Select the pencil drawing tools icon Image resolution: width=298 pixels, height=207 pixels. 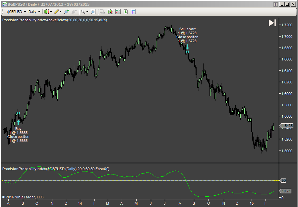pos(56,12)
